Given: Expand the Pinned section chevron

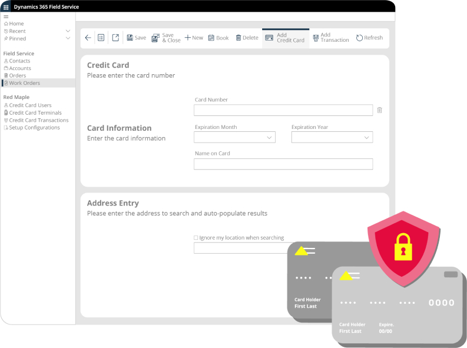Looking at the screenshot, I should pos(68,38).
